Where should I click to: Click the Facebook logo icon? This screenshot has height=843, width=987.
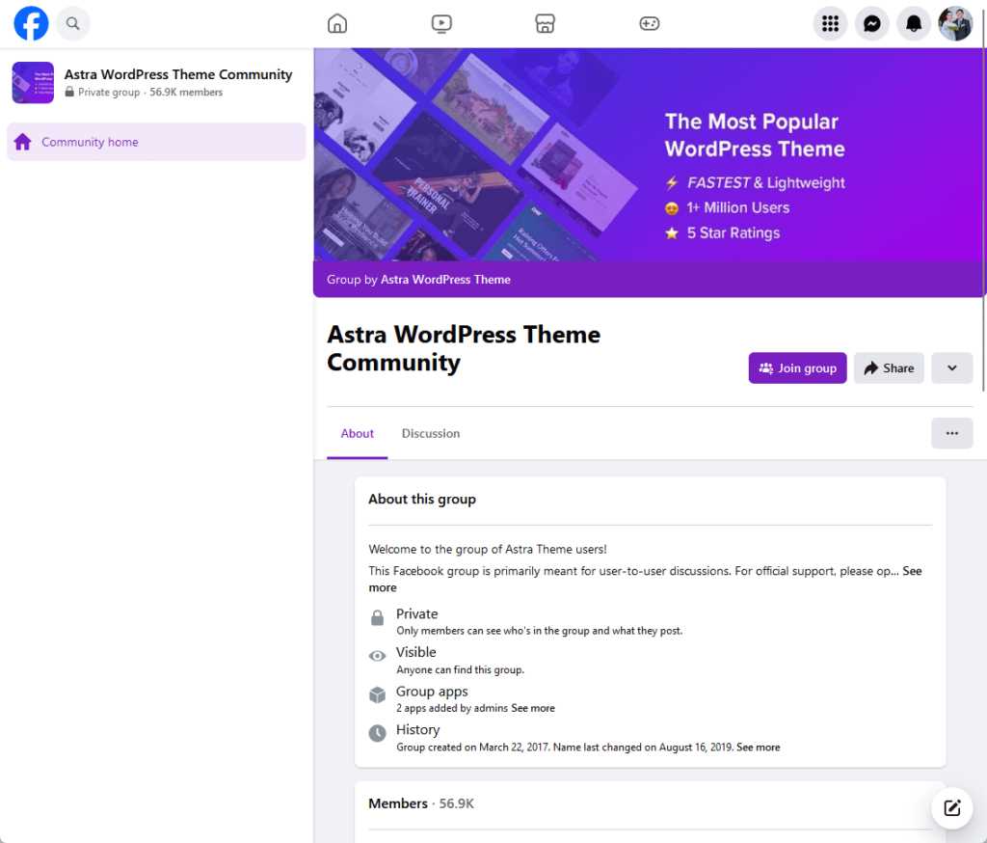[31, 23]
